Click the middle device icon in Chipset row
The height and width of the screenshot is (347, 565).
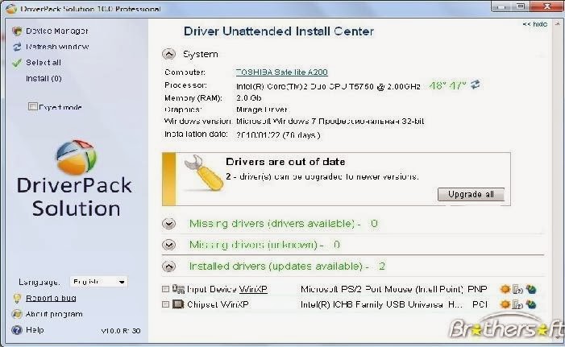[x=517, y=304]
